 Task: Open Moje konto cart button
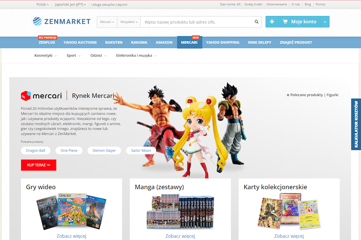pyautogui.click(x=299, y=22)
